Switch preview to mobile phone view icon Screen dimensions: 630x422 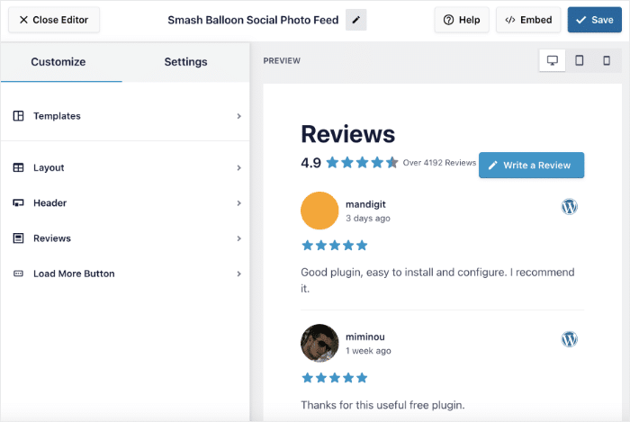click(x=607, y=60)
